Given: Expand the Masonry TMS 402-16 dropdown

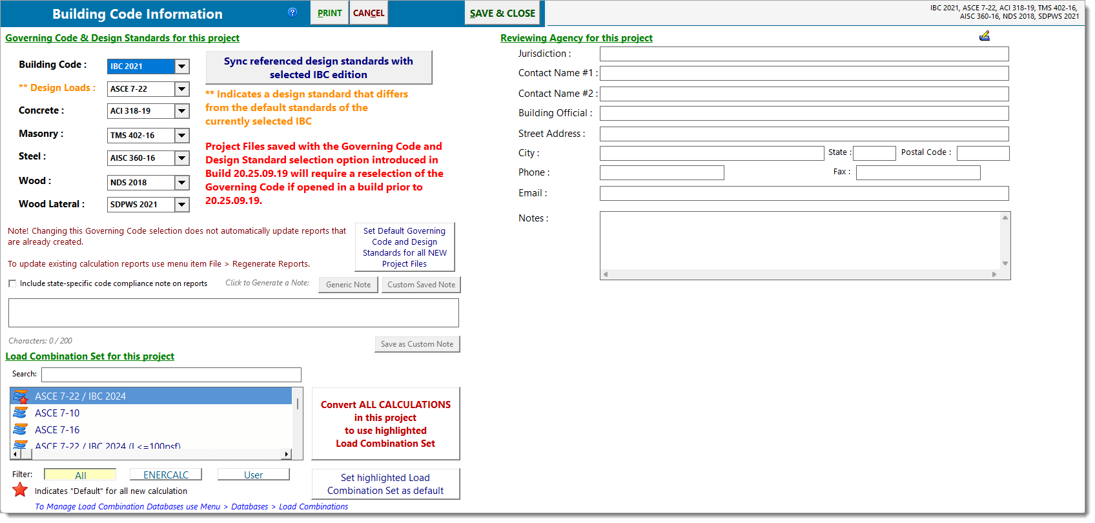Looking at the screenshot, I should click(x=182, y=136).
